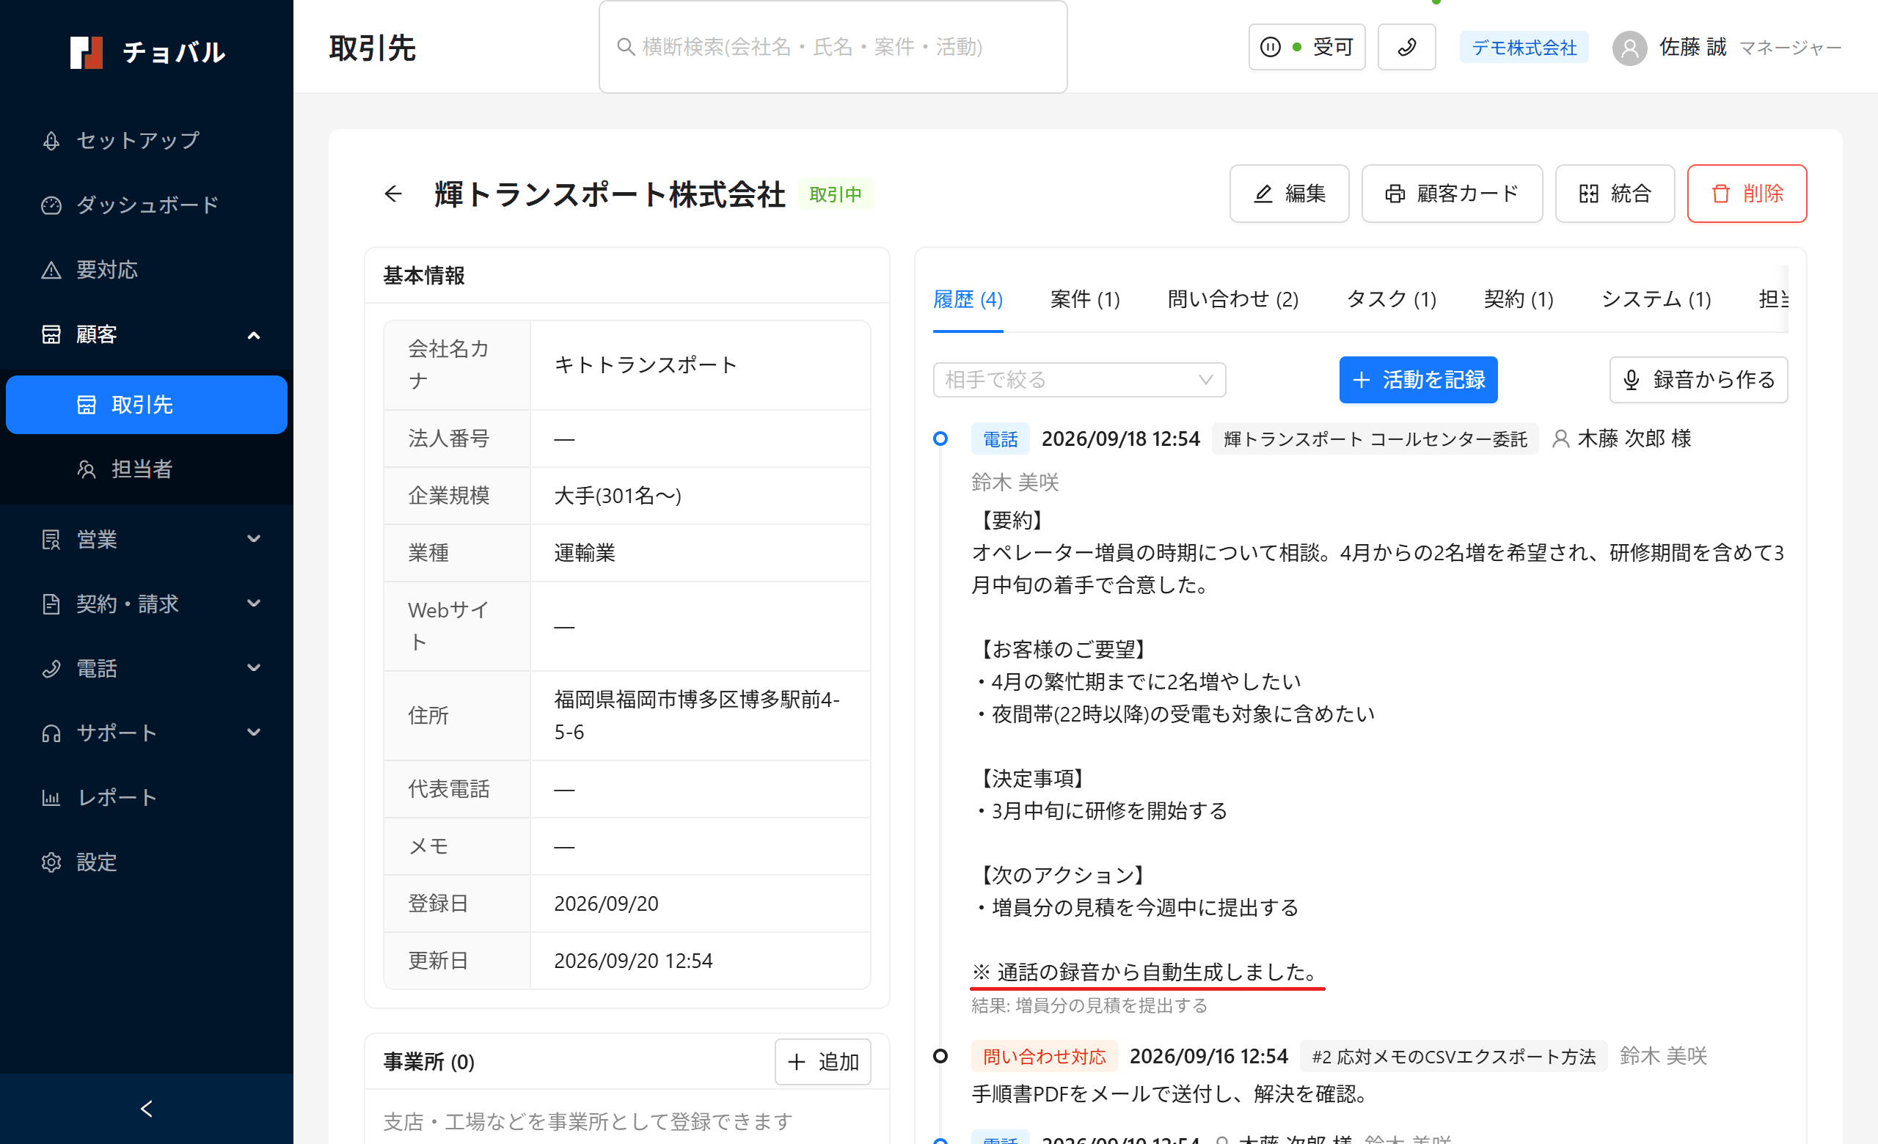Screen dimensions: 1878x1144
Task: Select 担当者 under 顧客
Action: pos(146,469)
